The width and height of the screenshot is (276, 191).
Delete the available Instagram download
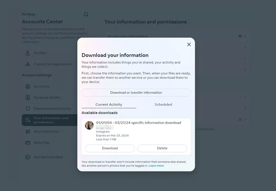162,148
